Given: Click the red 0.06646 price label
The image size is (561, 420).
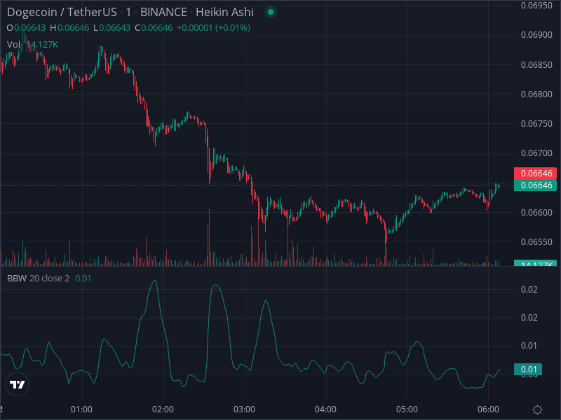Looking at the screenshot, I should click(x=535, y=173).
